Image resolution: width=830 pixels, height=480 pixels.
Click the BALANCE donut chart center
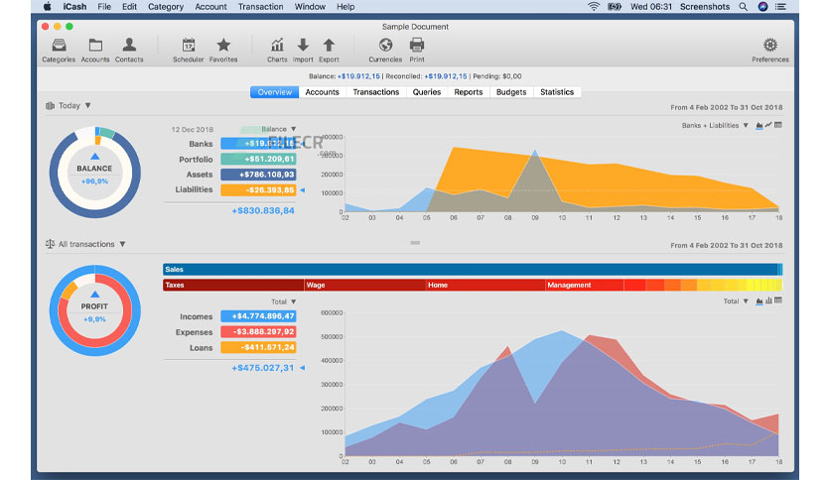[94, 173]
